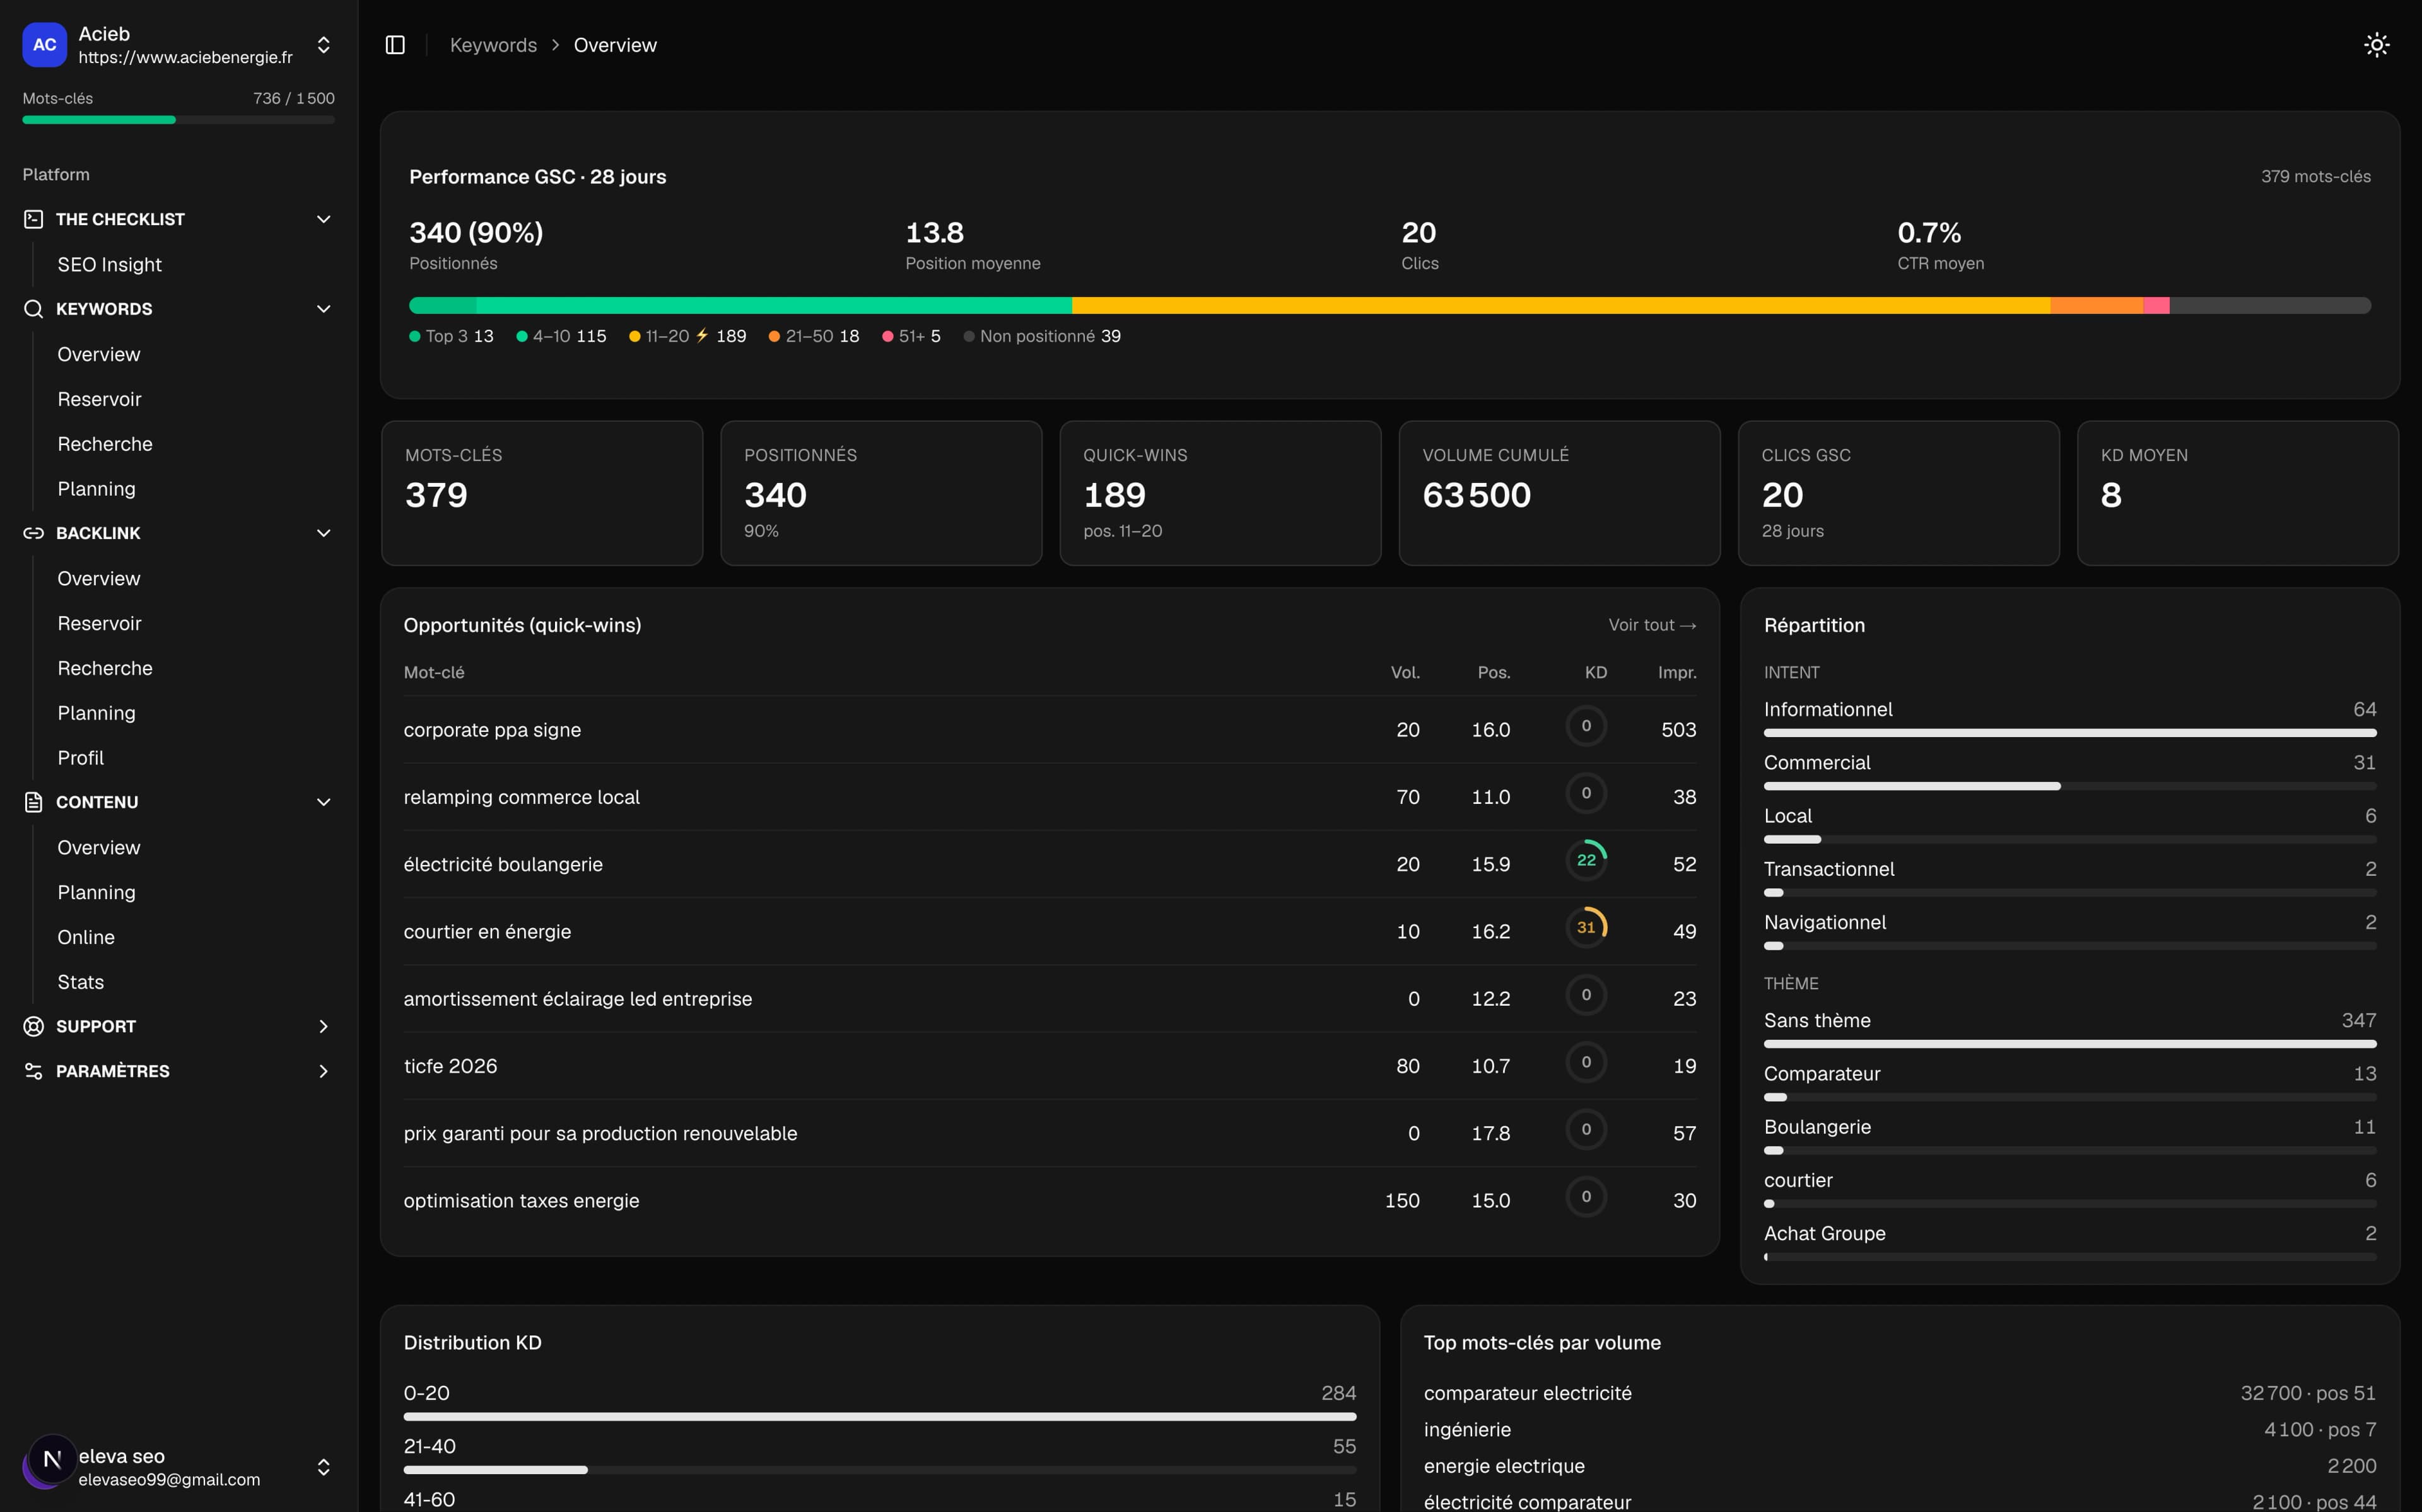Click the Commercial intent row
Image resolution: width=2422 pixels, height=1512 pixels.
[x=2070, y=770]
